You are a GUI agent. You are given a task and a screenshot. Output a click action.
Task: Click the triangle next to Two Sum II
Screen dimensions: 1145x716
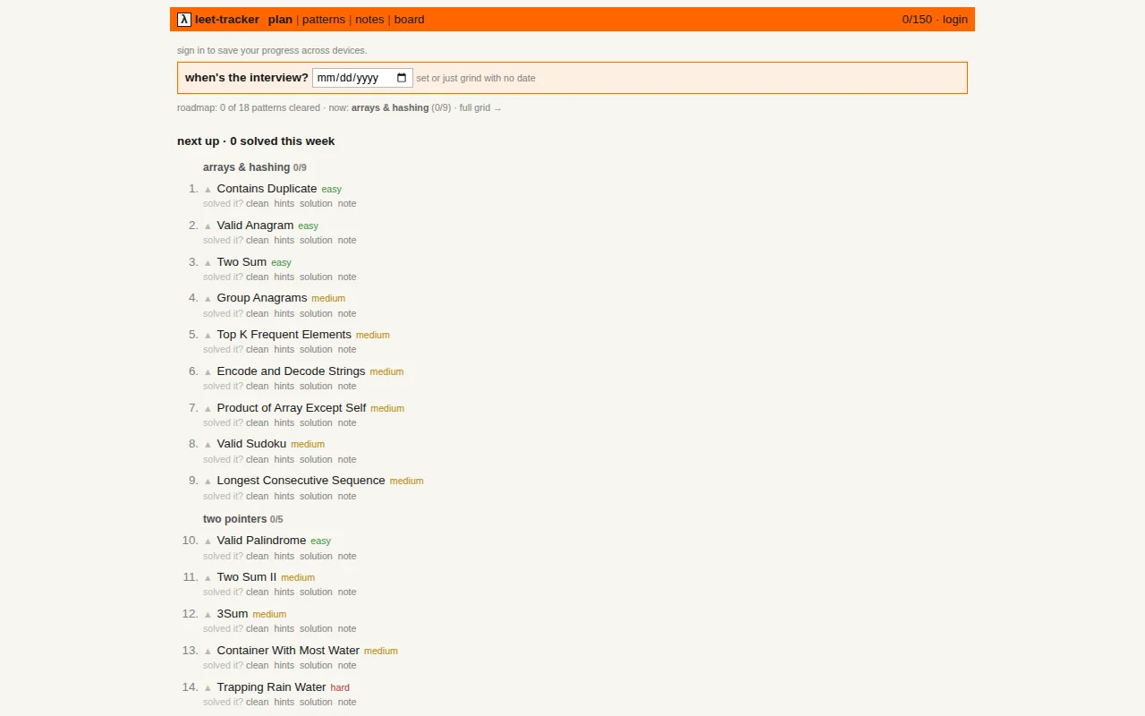[208, 578]
